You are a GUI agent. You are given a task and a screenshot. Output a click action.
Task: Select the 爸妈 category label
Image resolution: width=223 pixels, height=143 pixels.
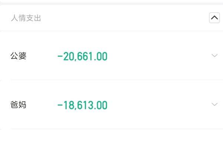[x=18, y=105]
